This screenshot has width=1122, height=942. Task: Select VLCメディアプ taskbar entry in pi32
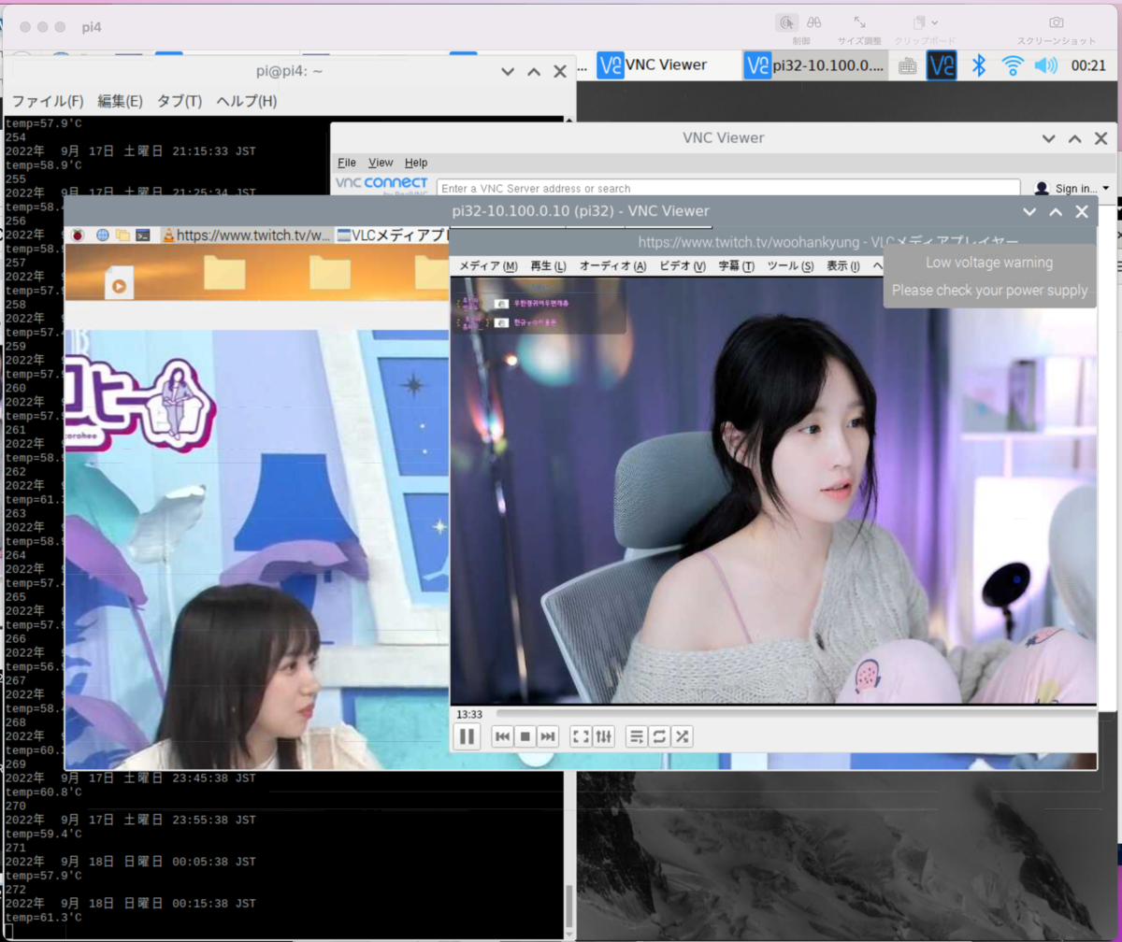tap(393, 235)
